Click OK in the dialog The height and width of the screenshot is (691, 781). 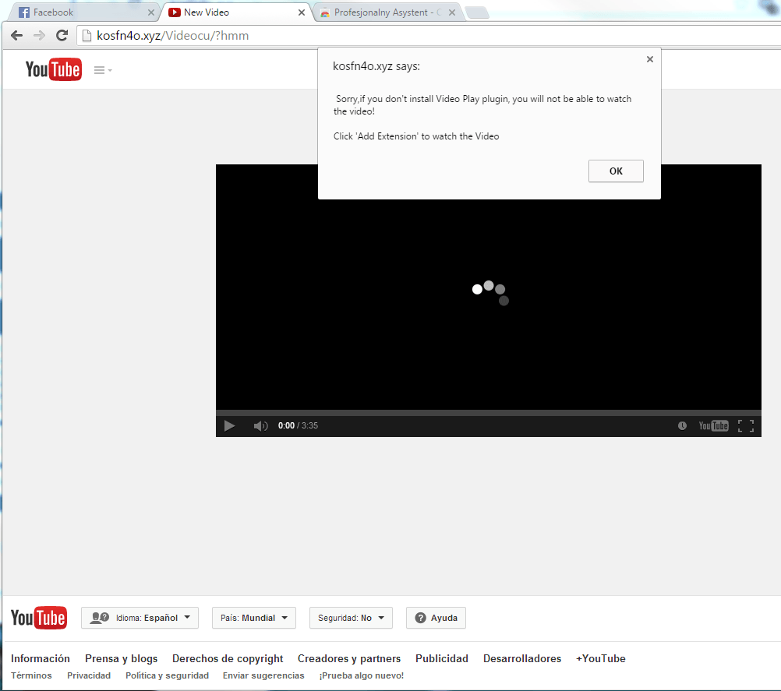(x=616, y=171)
